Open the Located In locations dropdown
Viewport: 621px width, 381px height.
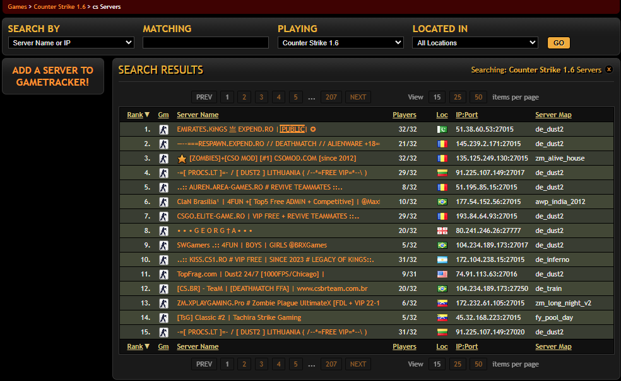(475, 43)
